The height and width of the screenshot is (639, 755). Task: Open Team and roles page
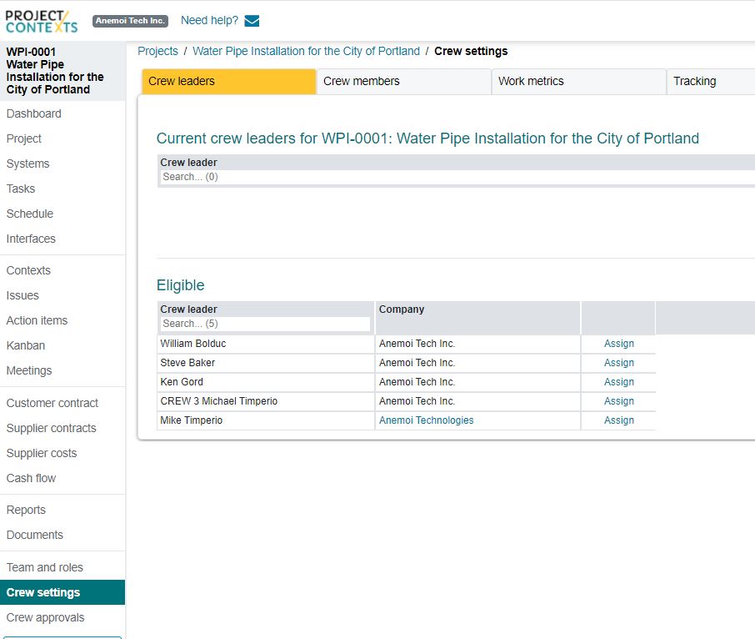(45, 568)
